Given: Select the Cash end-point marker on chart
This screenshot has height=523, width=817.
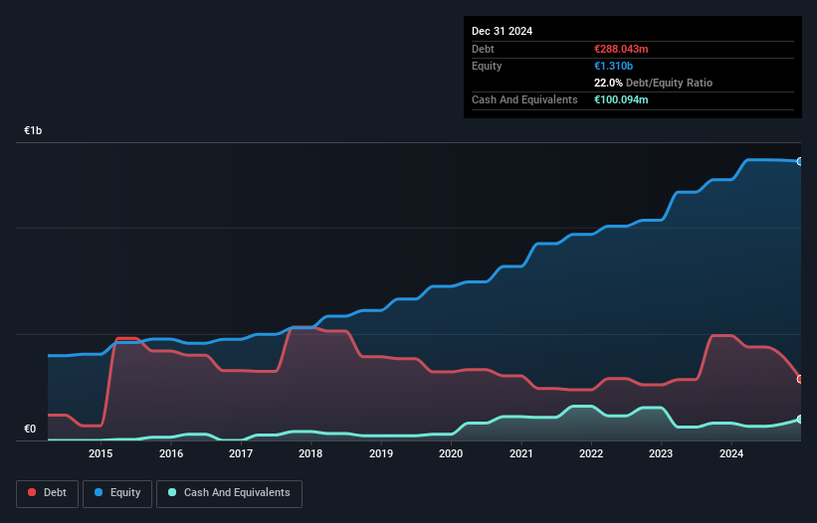Looking at the screenshot, I should click(x=800, y=420).
